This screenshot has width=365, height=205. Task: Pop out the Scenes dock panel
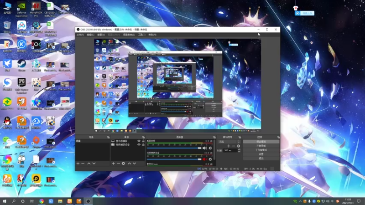(108, 137)
